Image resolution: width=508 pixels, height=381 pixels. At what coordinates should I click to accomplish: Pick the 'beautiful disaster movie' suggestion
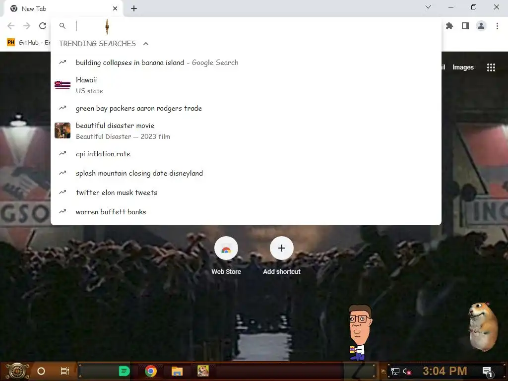246,131
